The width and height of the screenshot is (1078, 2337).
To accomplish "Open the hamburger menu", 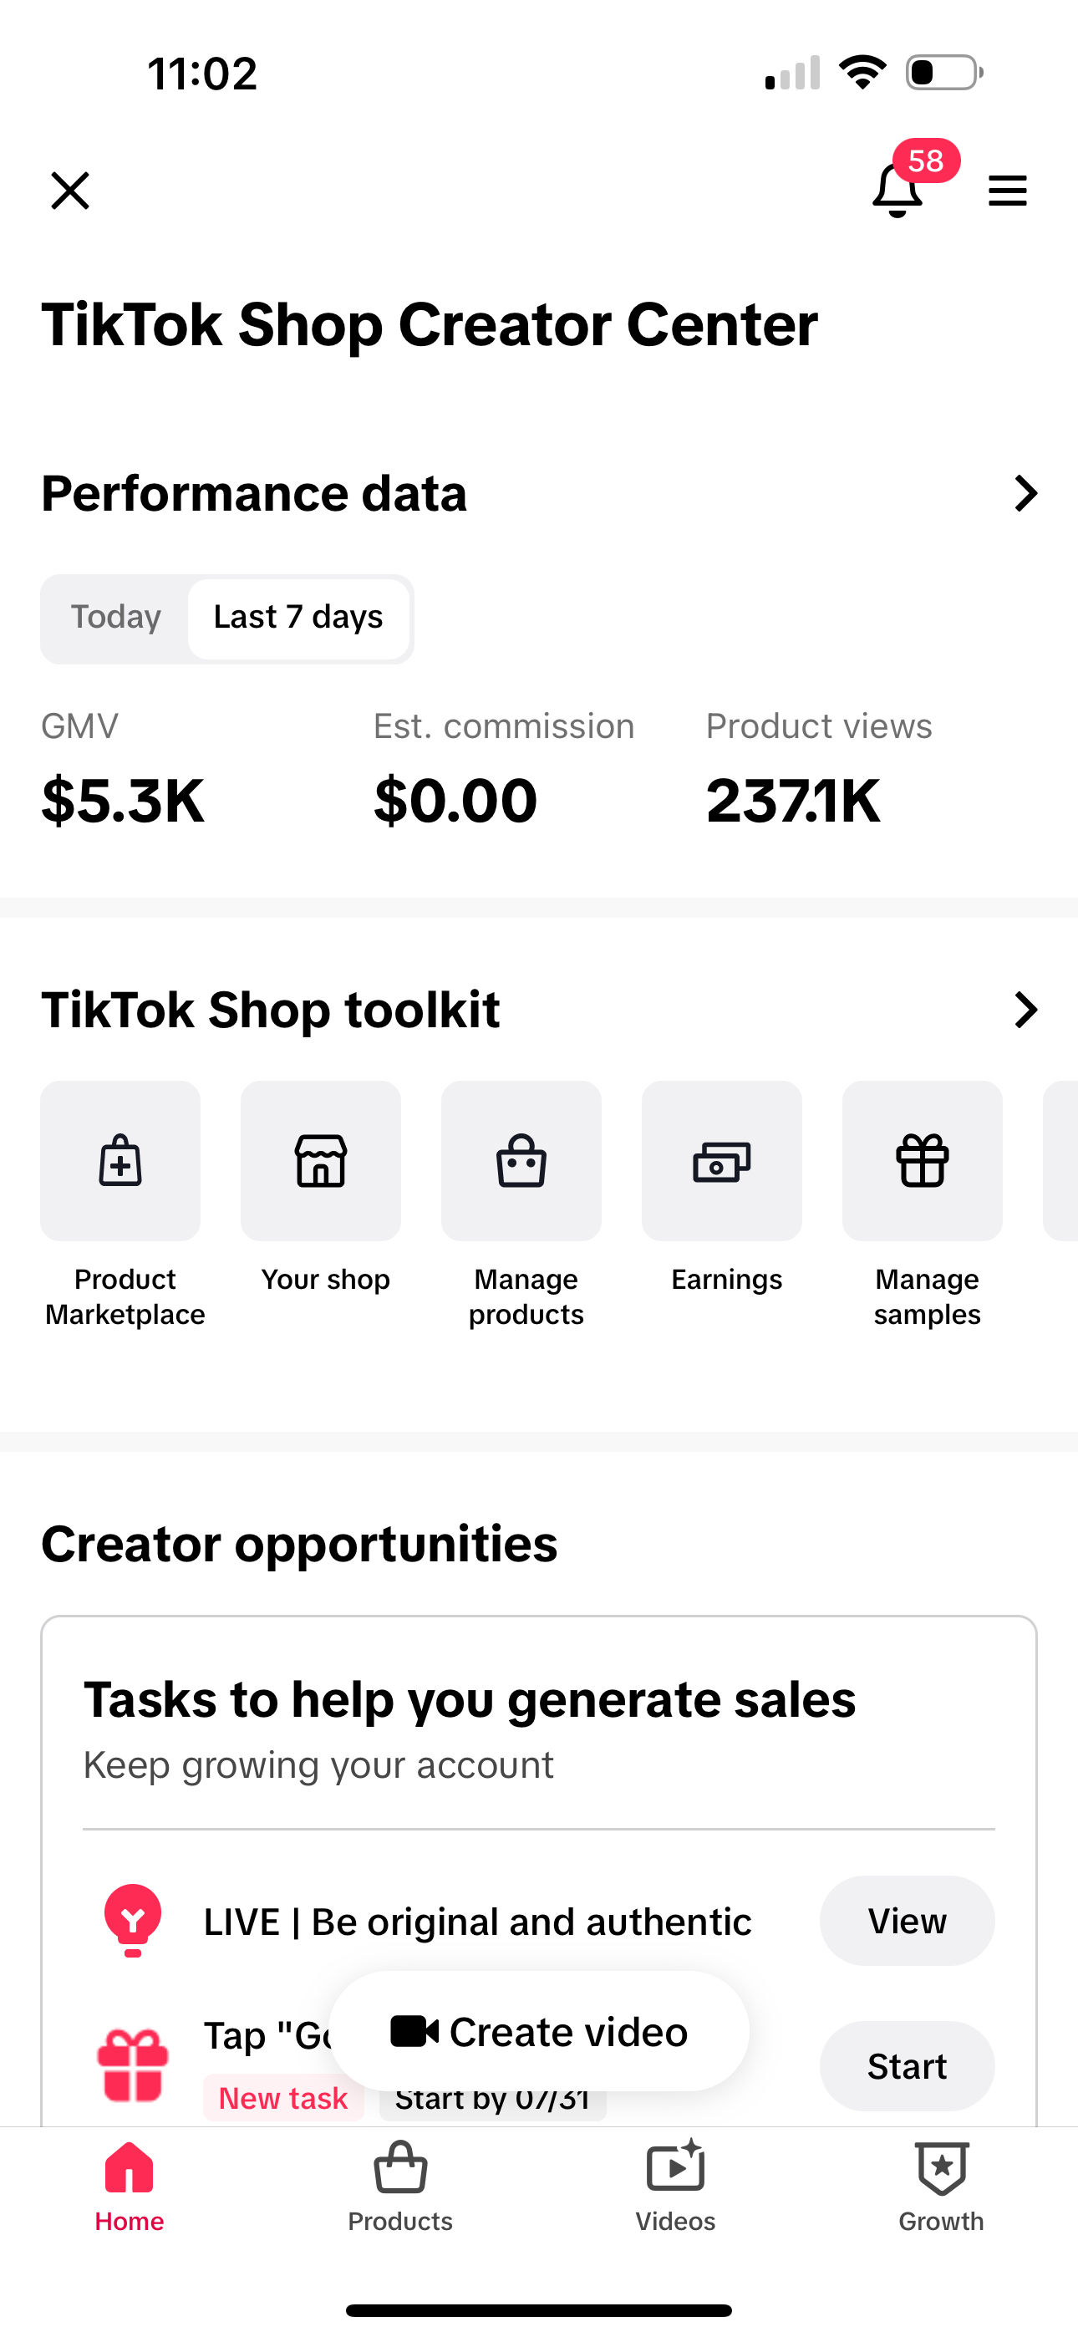I will (x=1007, y=191).
